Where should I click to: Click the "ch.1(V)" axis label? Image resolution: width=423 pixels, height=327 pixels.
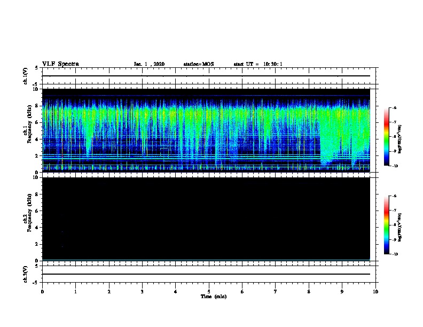[x=26, y=76]
